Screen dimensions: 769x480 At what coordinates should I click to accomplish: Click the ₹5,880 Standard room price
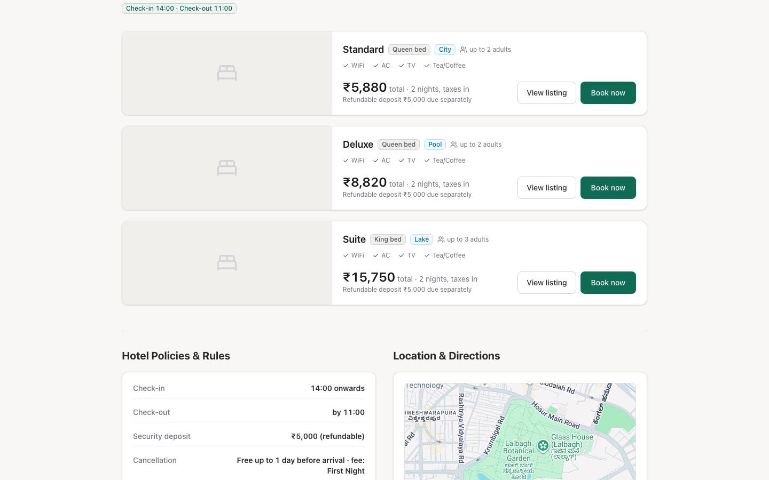[365, 87]
